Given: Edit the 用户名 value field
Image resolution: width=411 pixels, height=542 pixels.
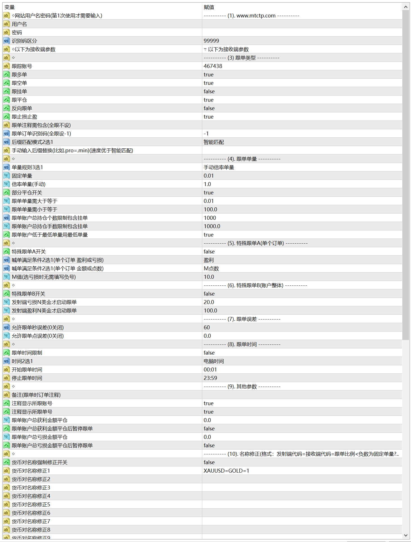Looking at the screenshot, I should click(x=302, y=24).
